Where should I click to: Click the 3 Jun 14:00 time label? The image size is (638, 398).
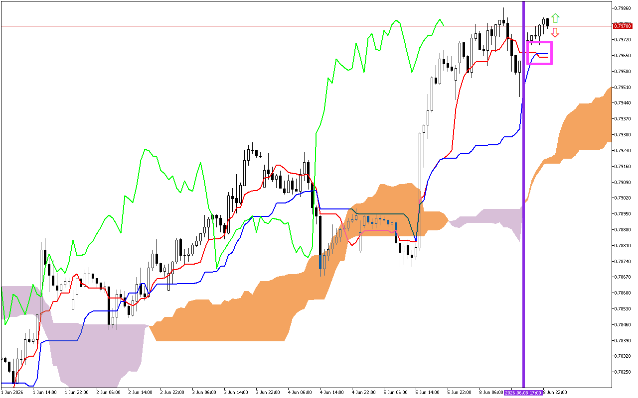pyautogui.click(x=236, y=393)
